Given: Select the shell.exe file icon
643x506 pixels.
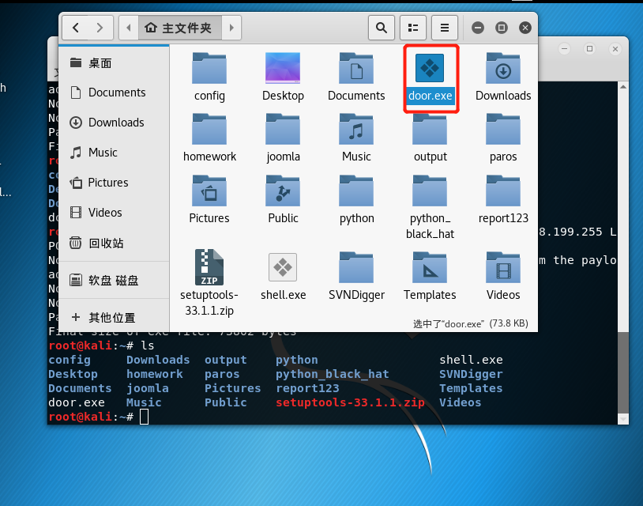Looking at the screenshot, I should 283,267.
